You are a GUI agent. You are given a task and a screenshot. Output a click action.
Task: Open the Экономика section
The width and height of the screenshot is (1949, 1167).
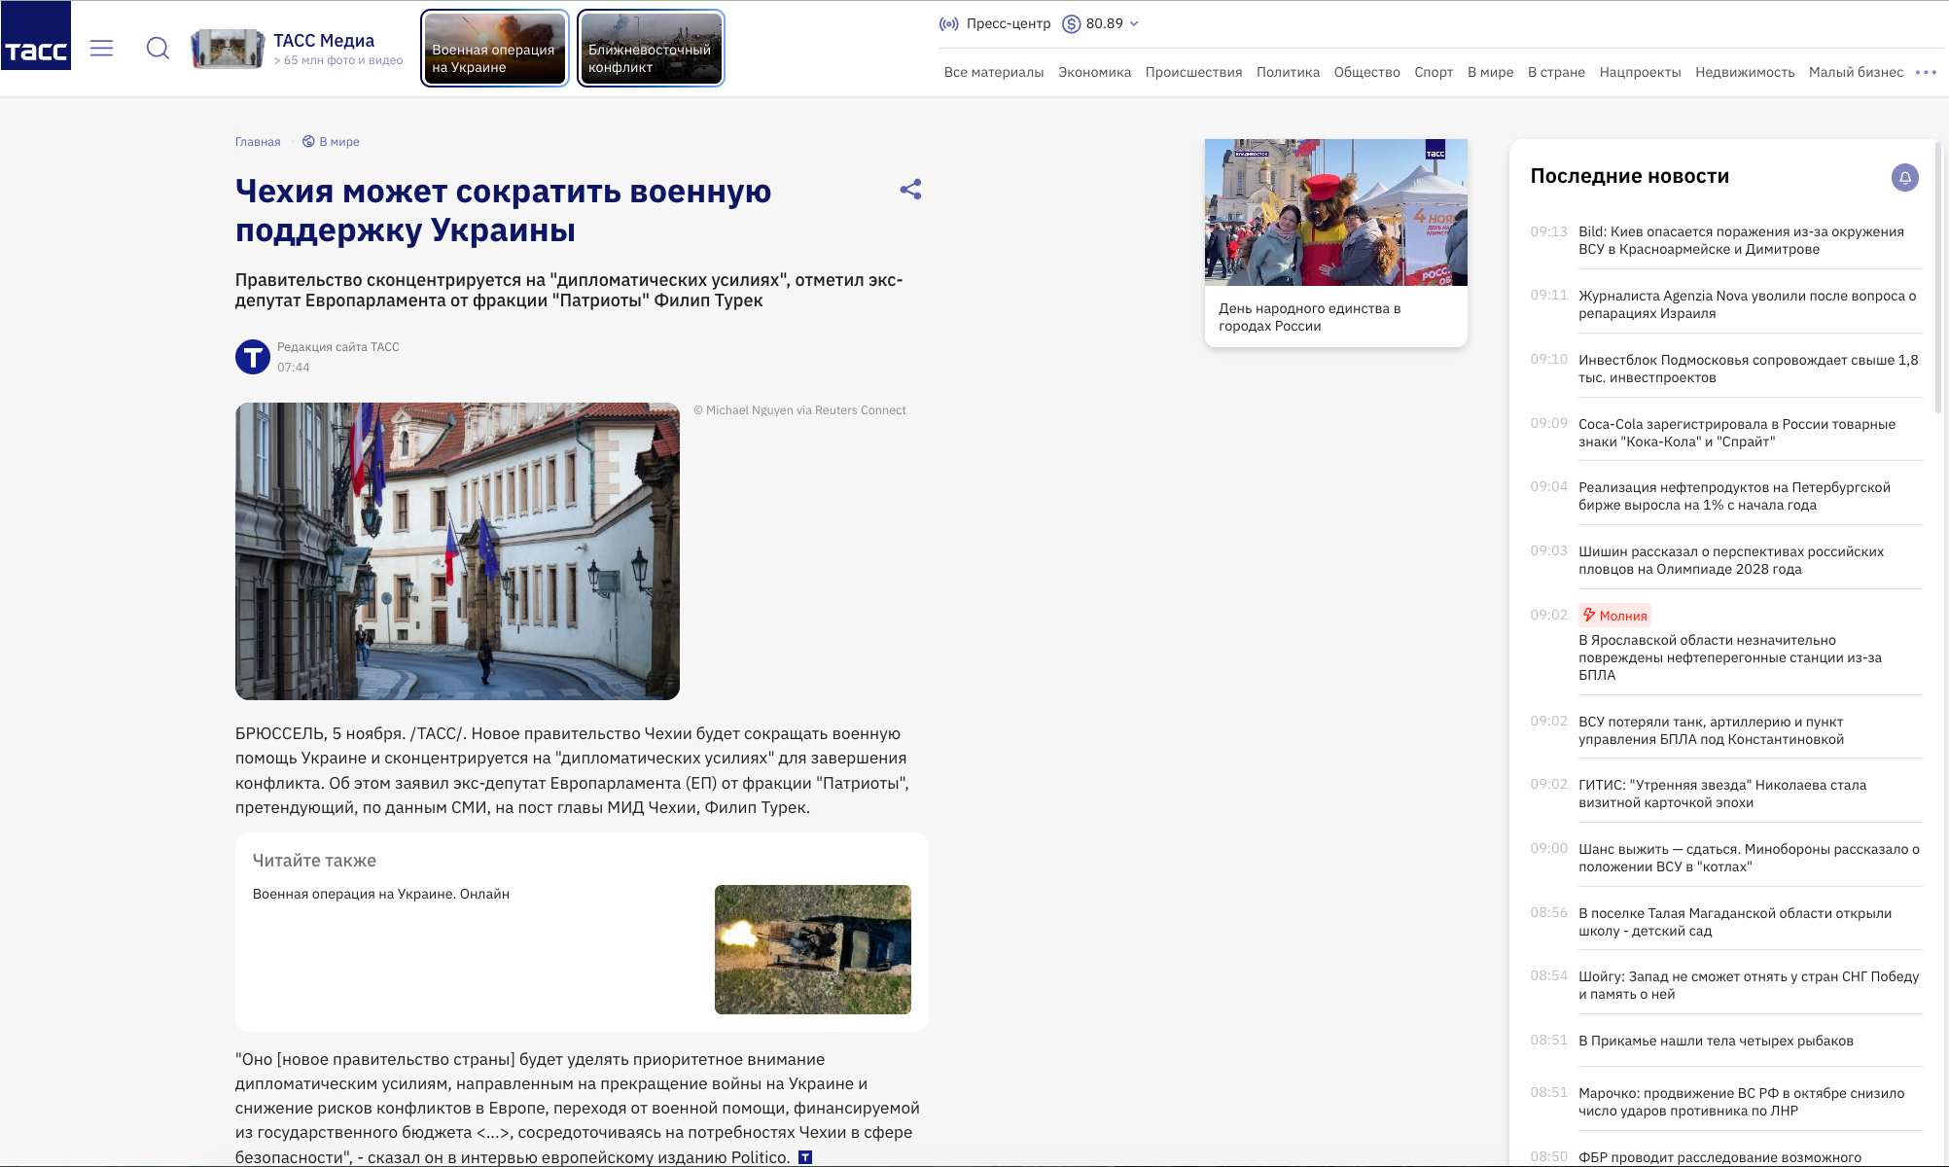point(1094,72)
